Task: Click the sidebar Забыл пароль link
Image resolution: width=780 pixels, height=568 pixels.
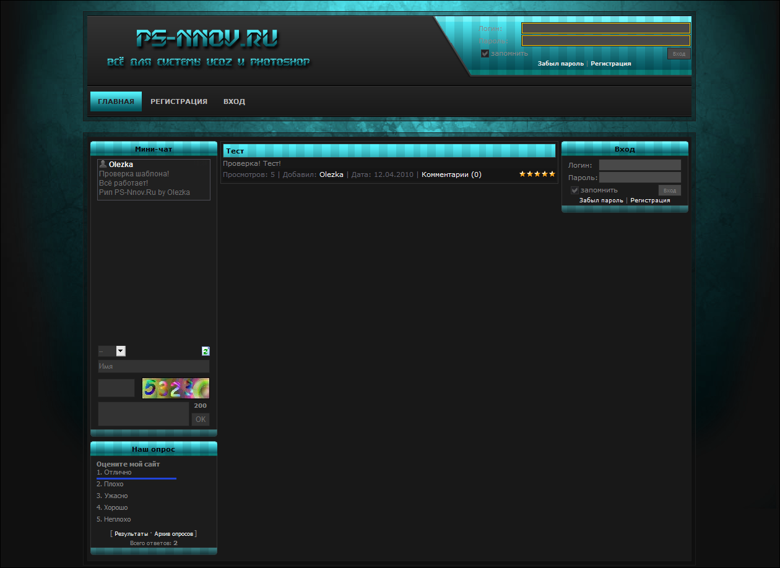Action: [x=601, y=200]
